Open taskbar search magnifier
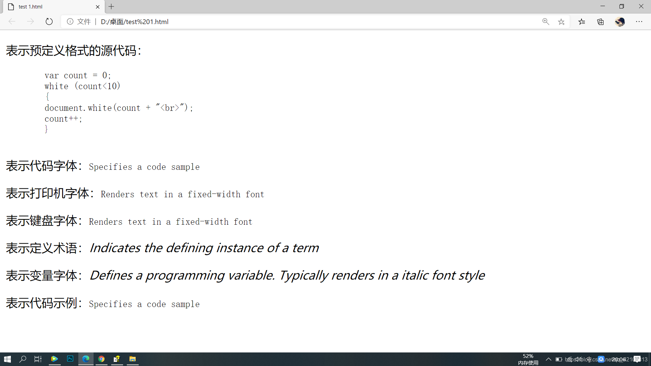This screenshot has width=651, height=366. (23, 359)
